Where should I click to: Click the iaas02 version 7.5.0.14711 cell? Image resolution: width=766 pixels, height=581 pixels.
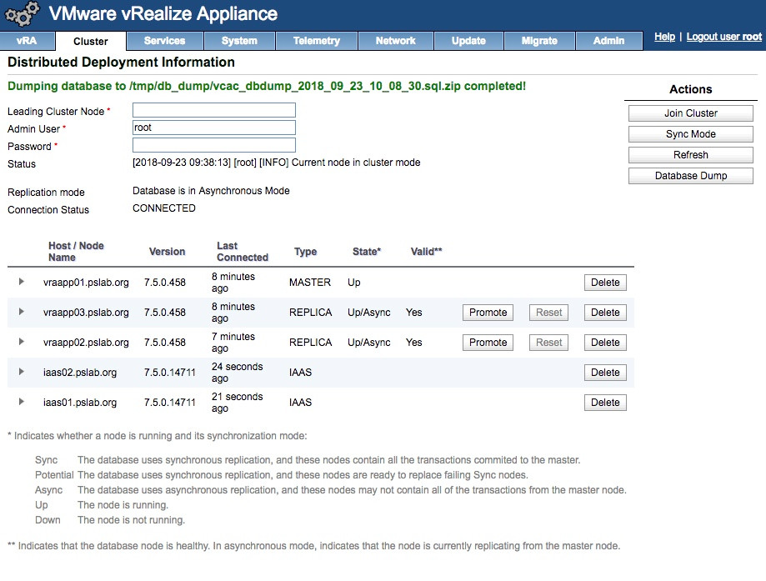coord(169,373)
